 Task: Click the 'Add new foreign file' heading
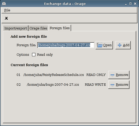tap(29, 36)
